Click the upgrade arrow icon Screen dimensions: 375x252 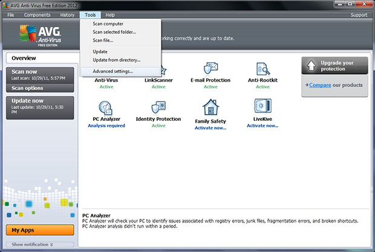point(311,65)
